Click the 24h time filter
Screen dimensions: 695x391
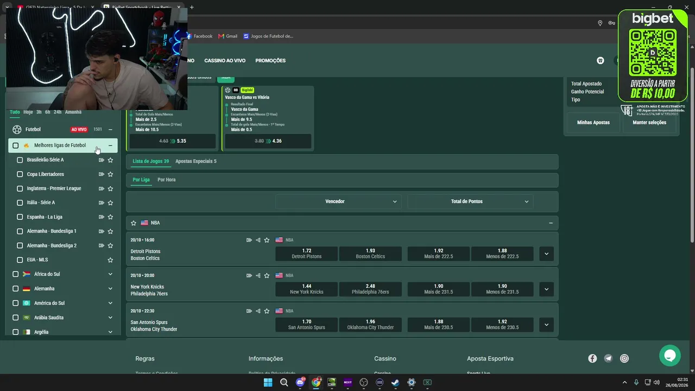pyautogui.click(x=58, y=112)
